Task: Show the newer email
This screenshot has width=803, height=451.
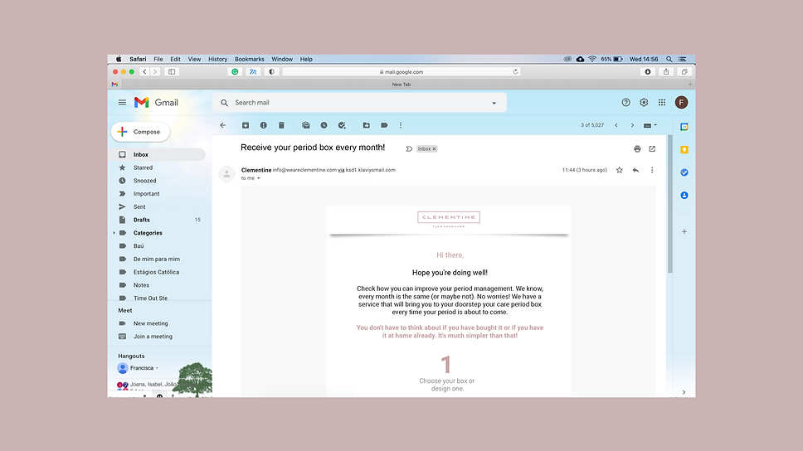Action: (616, 125)
